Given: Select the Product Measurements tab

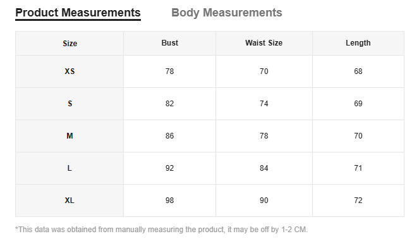Looking at the screenshot, I should click(x=78, y=13).
